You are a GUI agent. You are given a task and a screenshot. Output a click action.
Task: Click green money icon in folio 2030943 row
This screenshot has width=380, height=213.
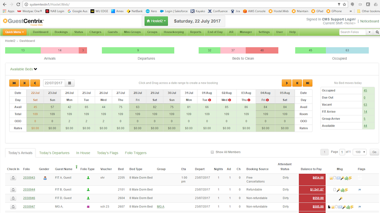point(346,178)
